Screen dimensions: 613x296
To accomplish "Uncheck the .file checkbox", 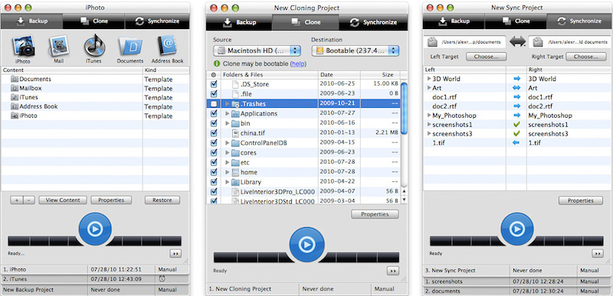I will coord(214,93).
